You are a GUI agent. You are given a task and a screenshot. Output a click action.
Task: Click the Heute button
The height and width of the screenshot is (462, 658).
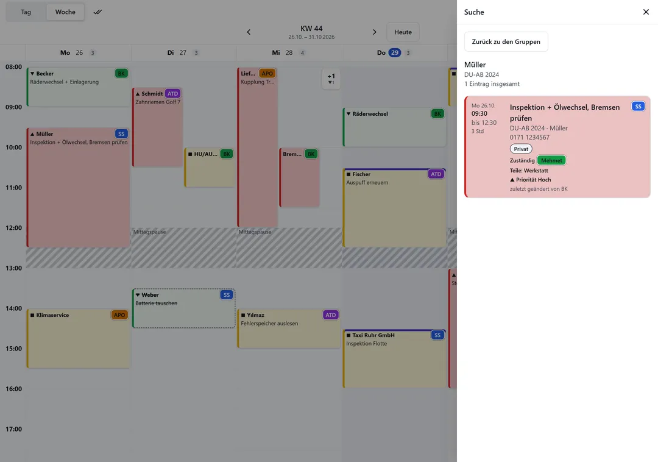coord(403,32)
